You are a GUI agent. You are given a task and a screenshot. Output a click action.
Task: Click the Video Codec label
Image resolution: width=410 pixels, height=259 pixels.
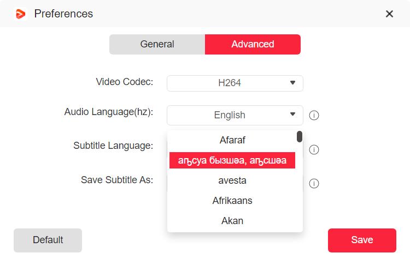point(124,82)
